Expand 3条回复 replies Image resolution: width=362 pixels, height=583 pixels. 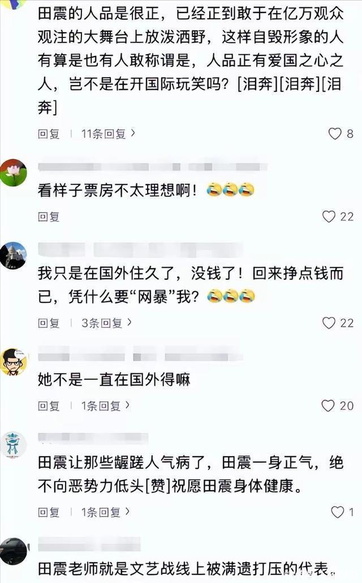pos(107,323)
